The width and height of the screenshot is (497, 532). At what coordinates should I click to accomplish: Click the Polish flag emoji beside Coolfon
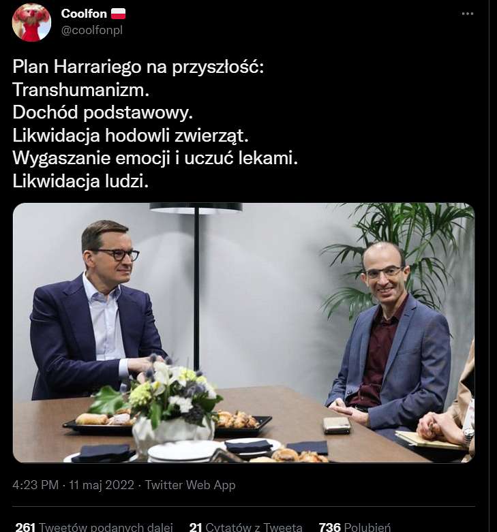(x=118, y=14)
